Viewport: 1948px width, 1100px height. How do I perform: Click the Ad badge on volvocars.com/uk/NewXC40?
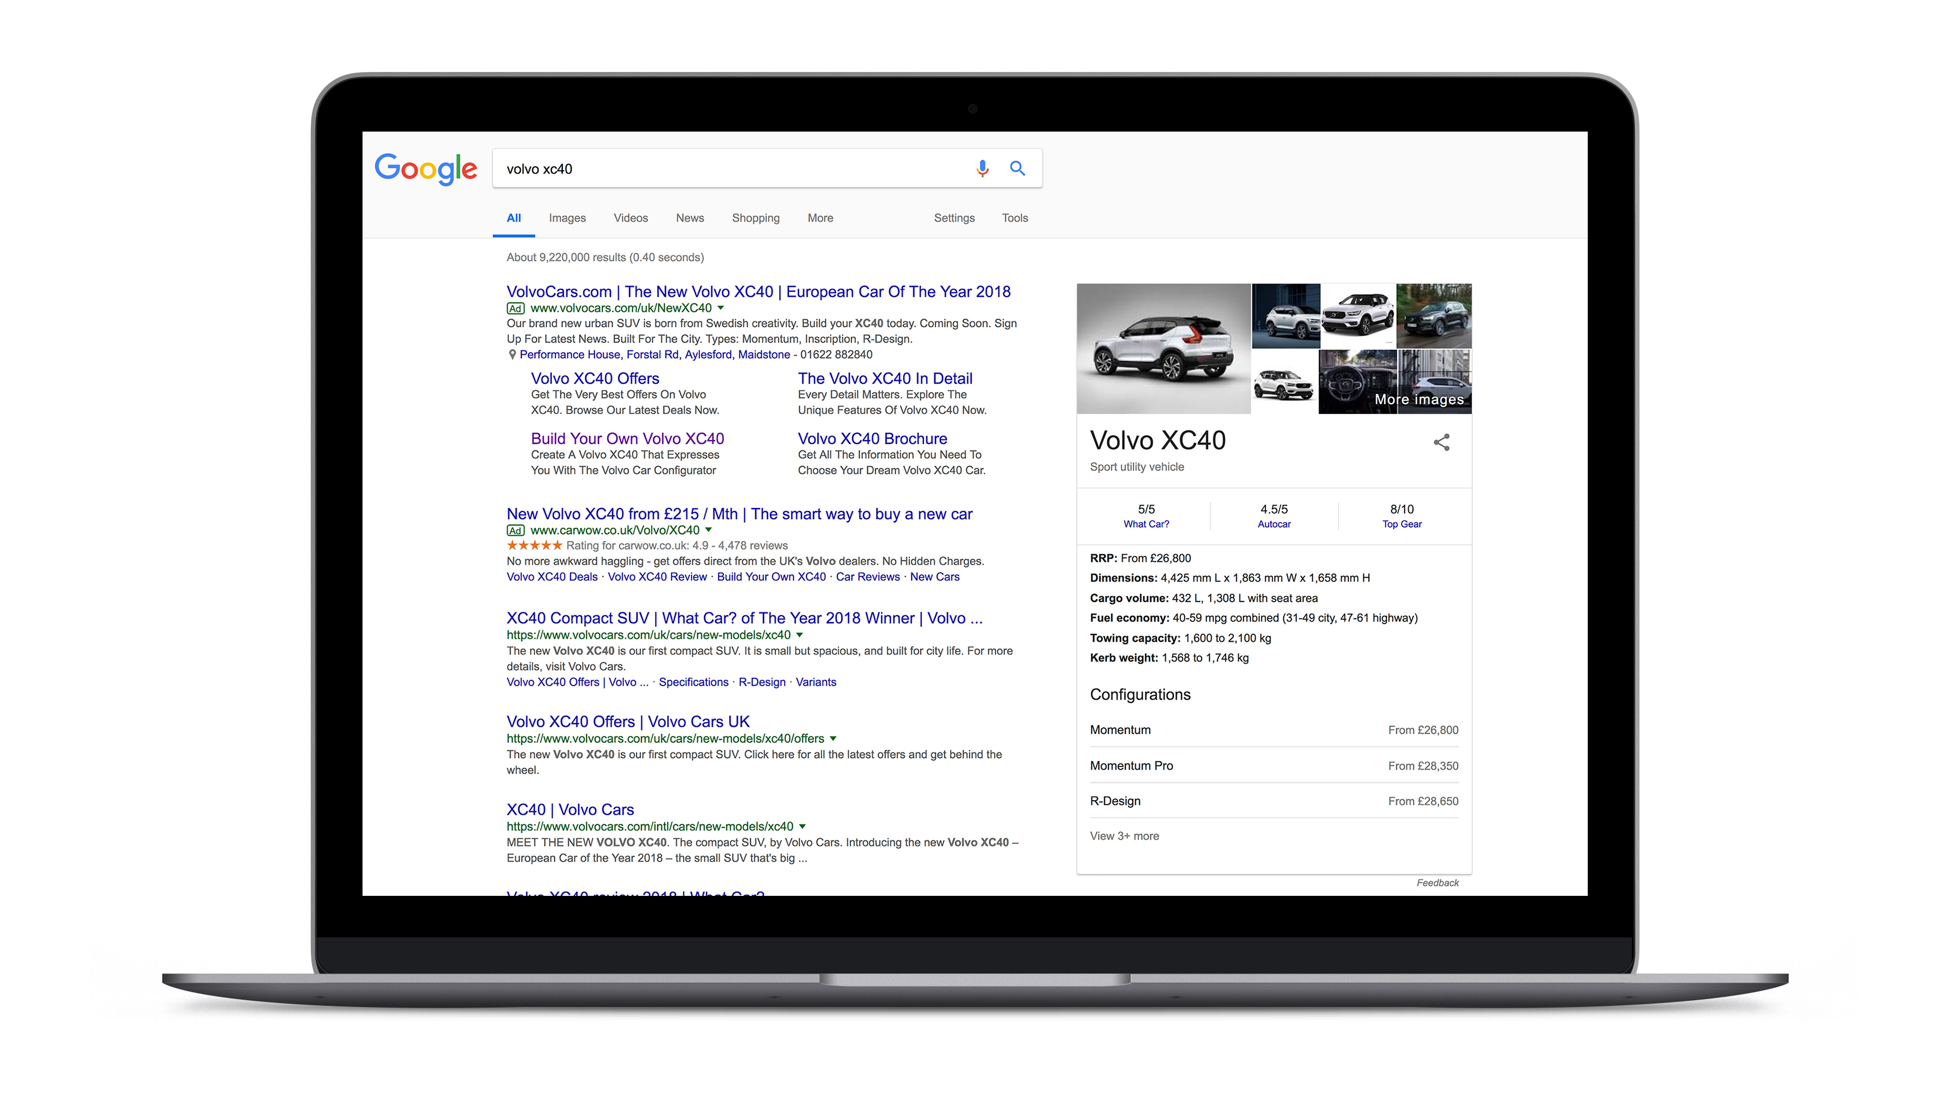[x=515, y=308]
